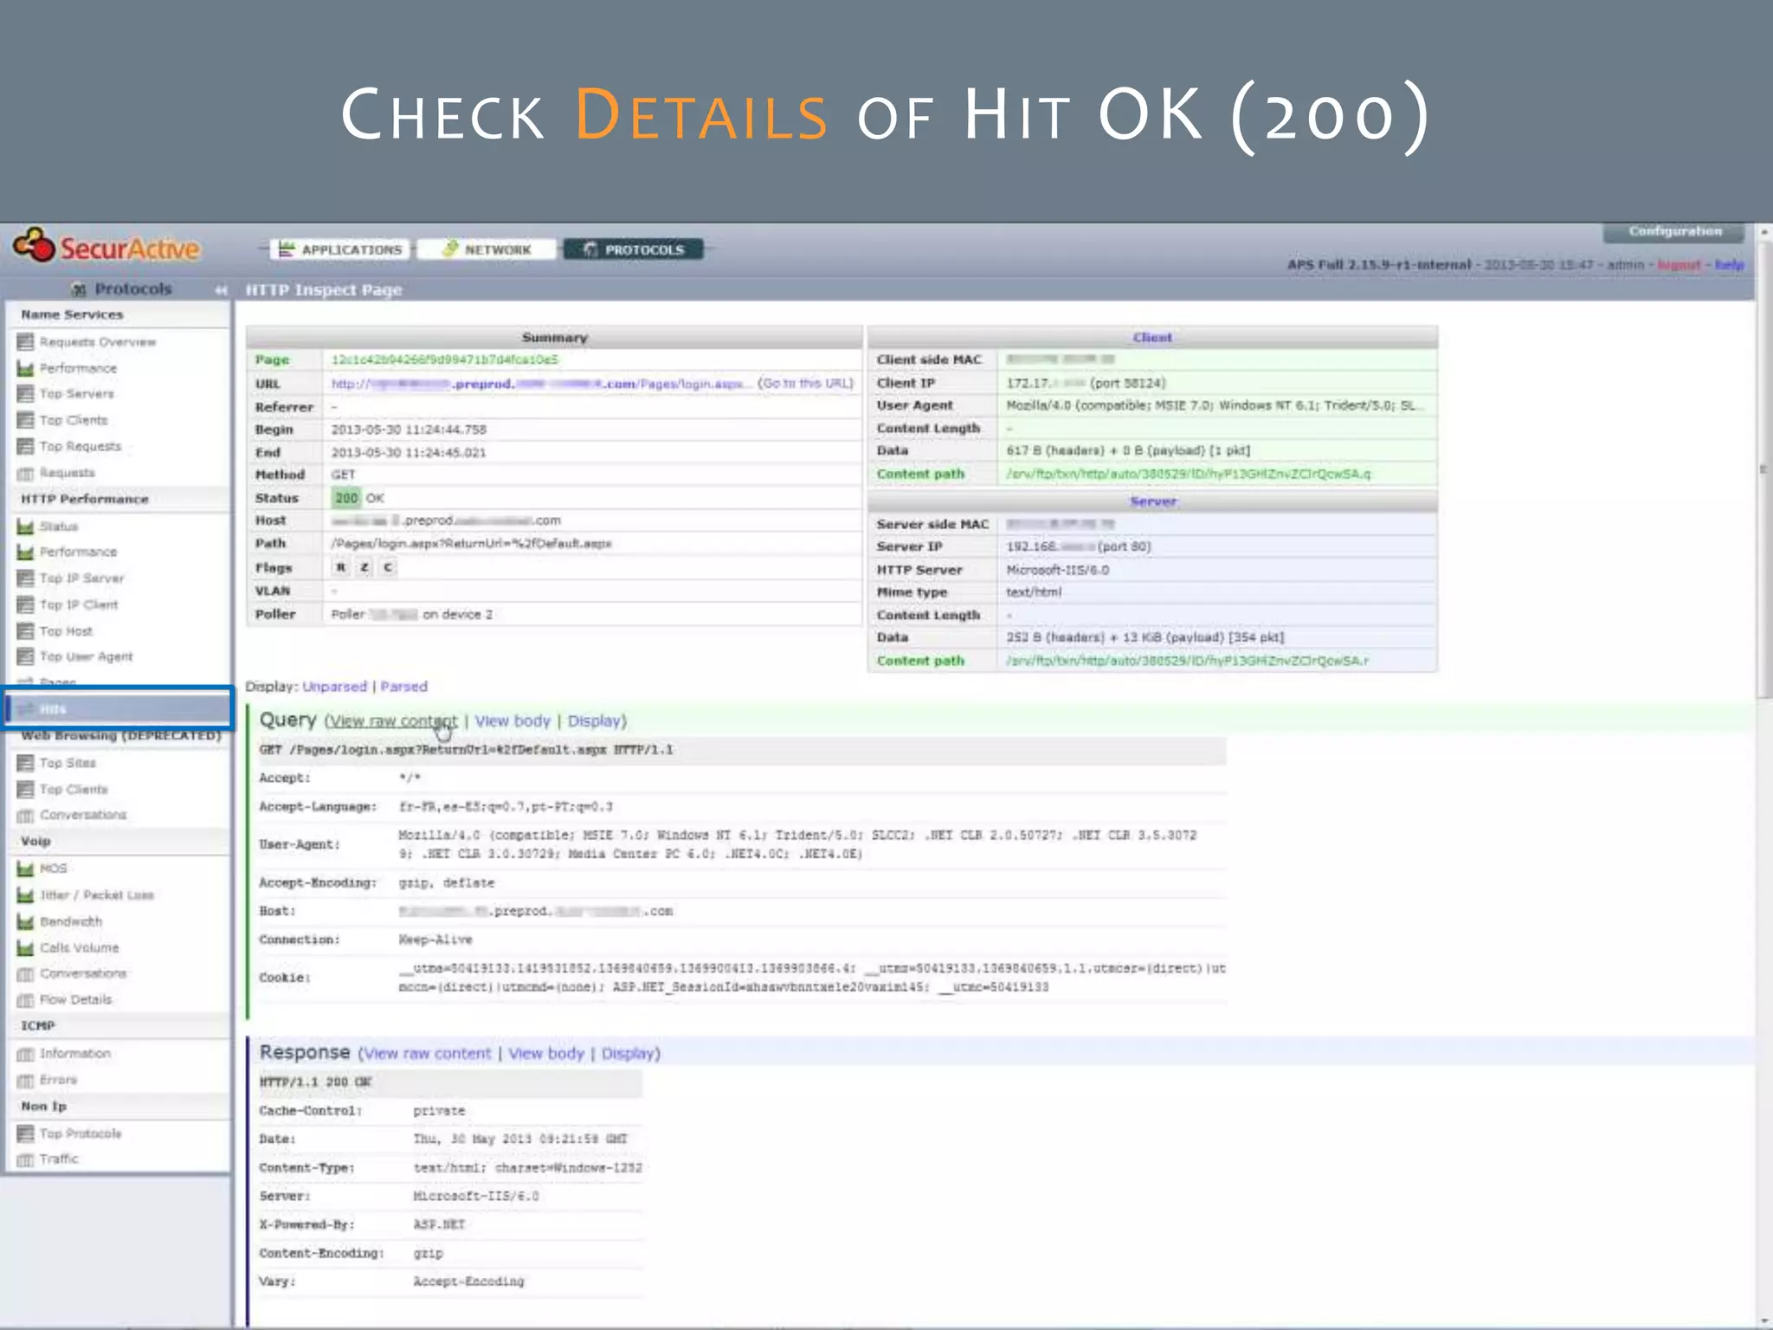The image size is (1773, 1330).
Task: Click Server Content path link
Action: coord(1187,661)
